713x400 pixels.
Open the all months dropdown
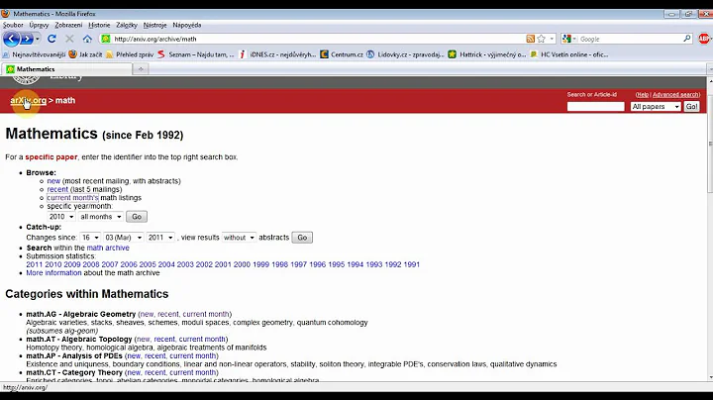pos(100,217)
